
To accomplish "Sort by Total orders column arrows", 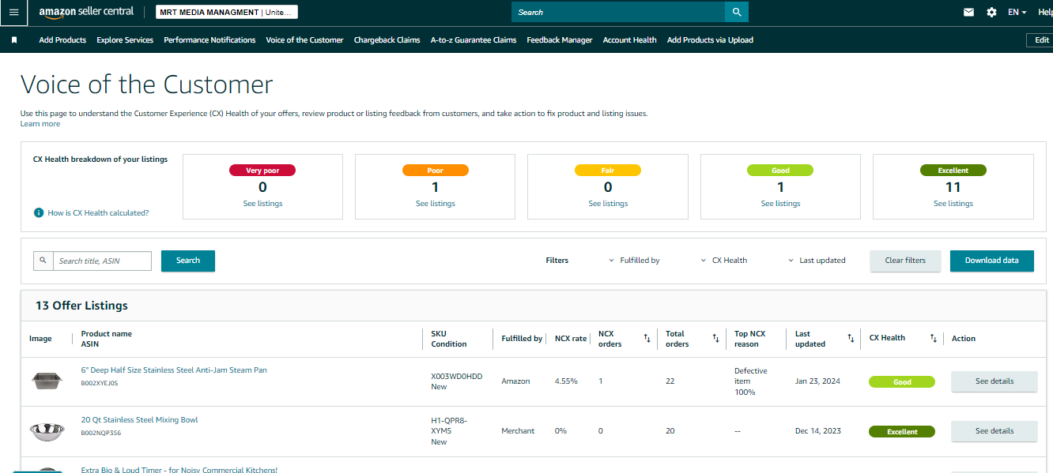I will click(x=715, y=339).
